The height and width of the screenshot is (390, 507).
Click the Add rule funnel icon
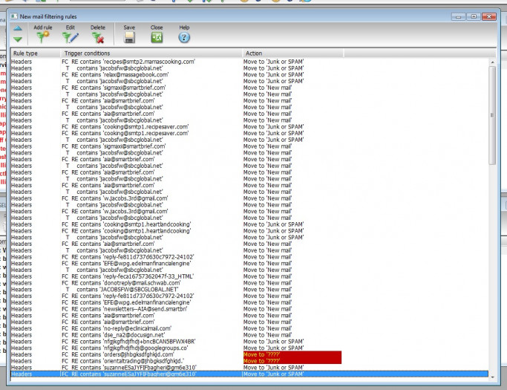42,37
